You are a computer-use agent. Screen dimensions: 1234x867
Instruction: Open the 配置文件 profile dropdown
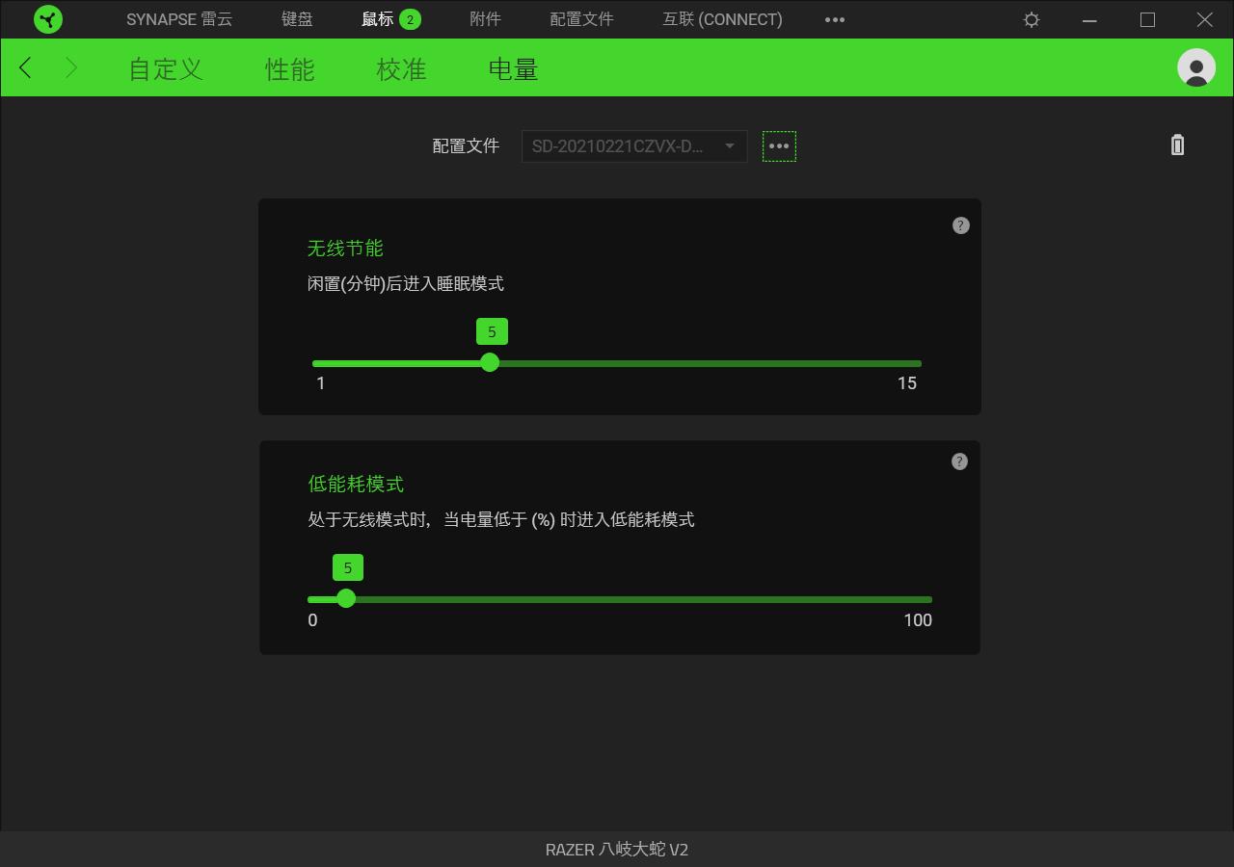pos(633,146)
